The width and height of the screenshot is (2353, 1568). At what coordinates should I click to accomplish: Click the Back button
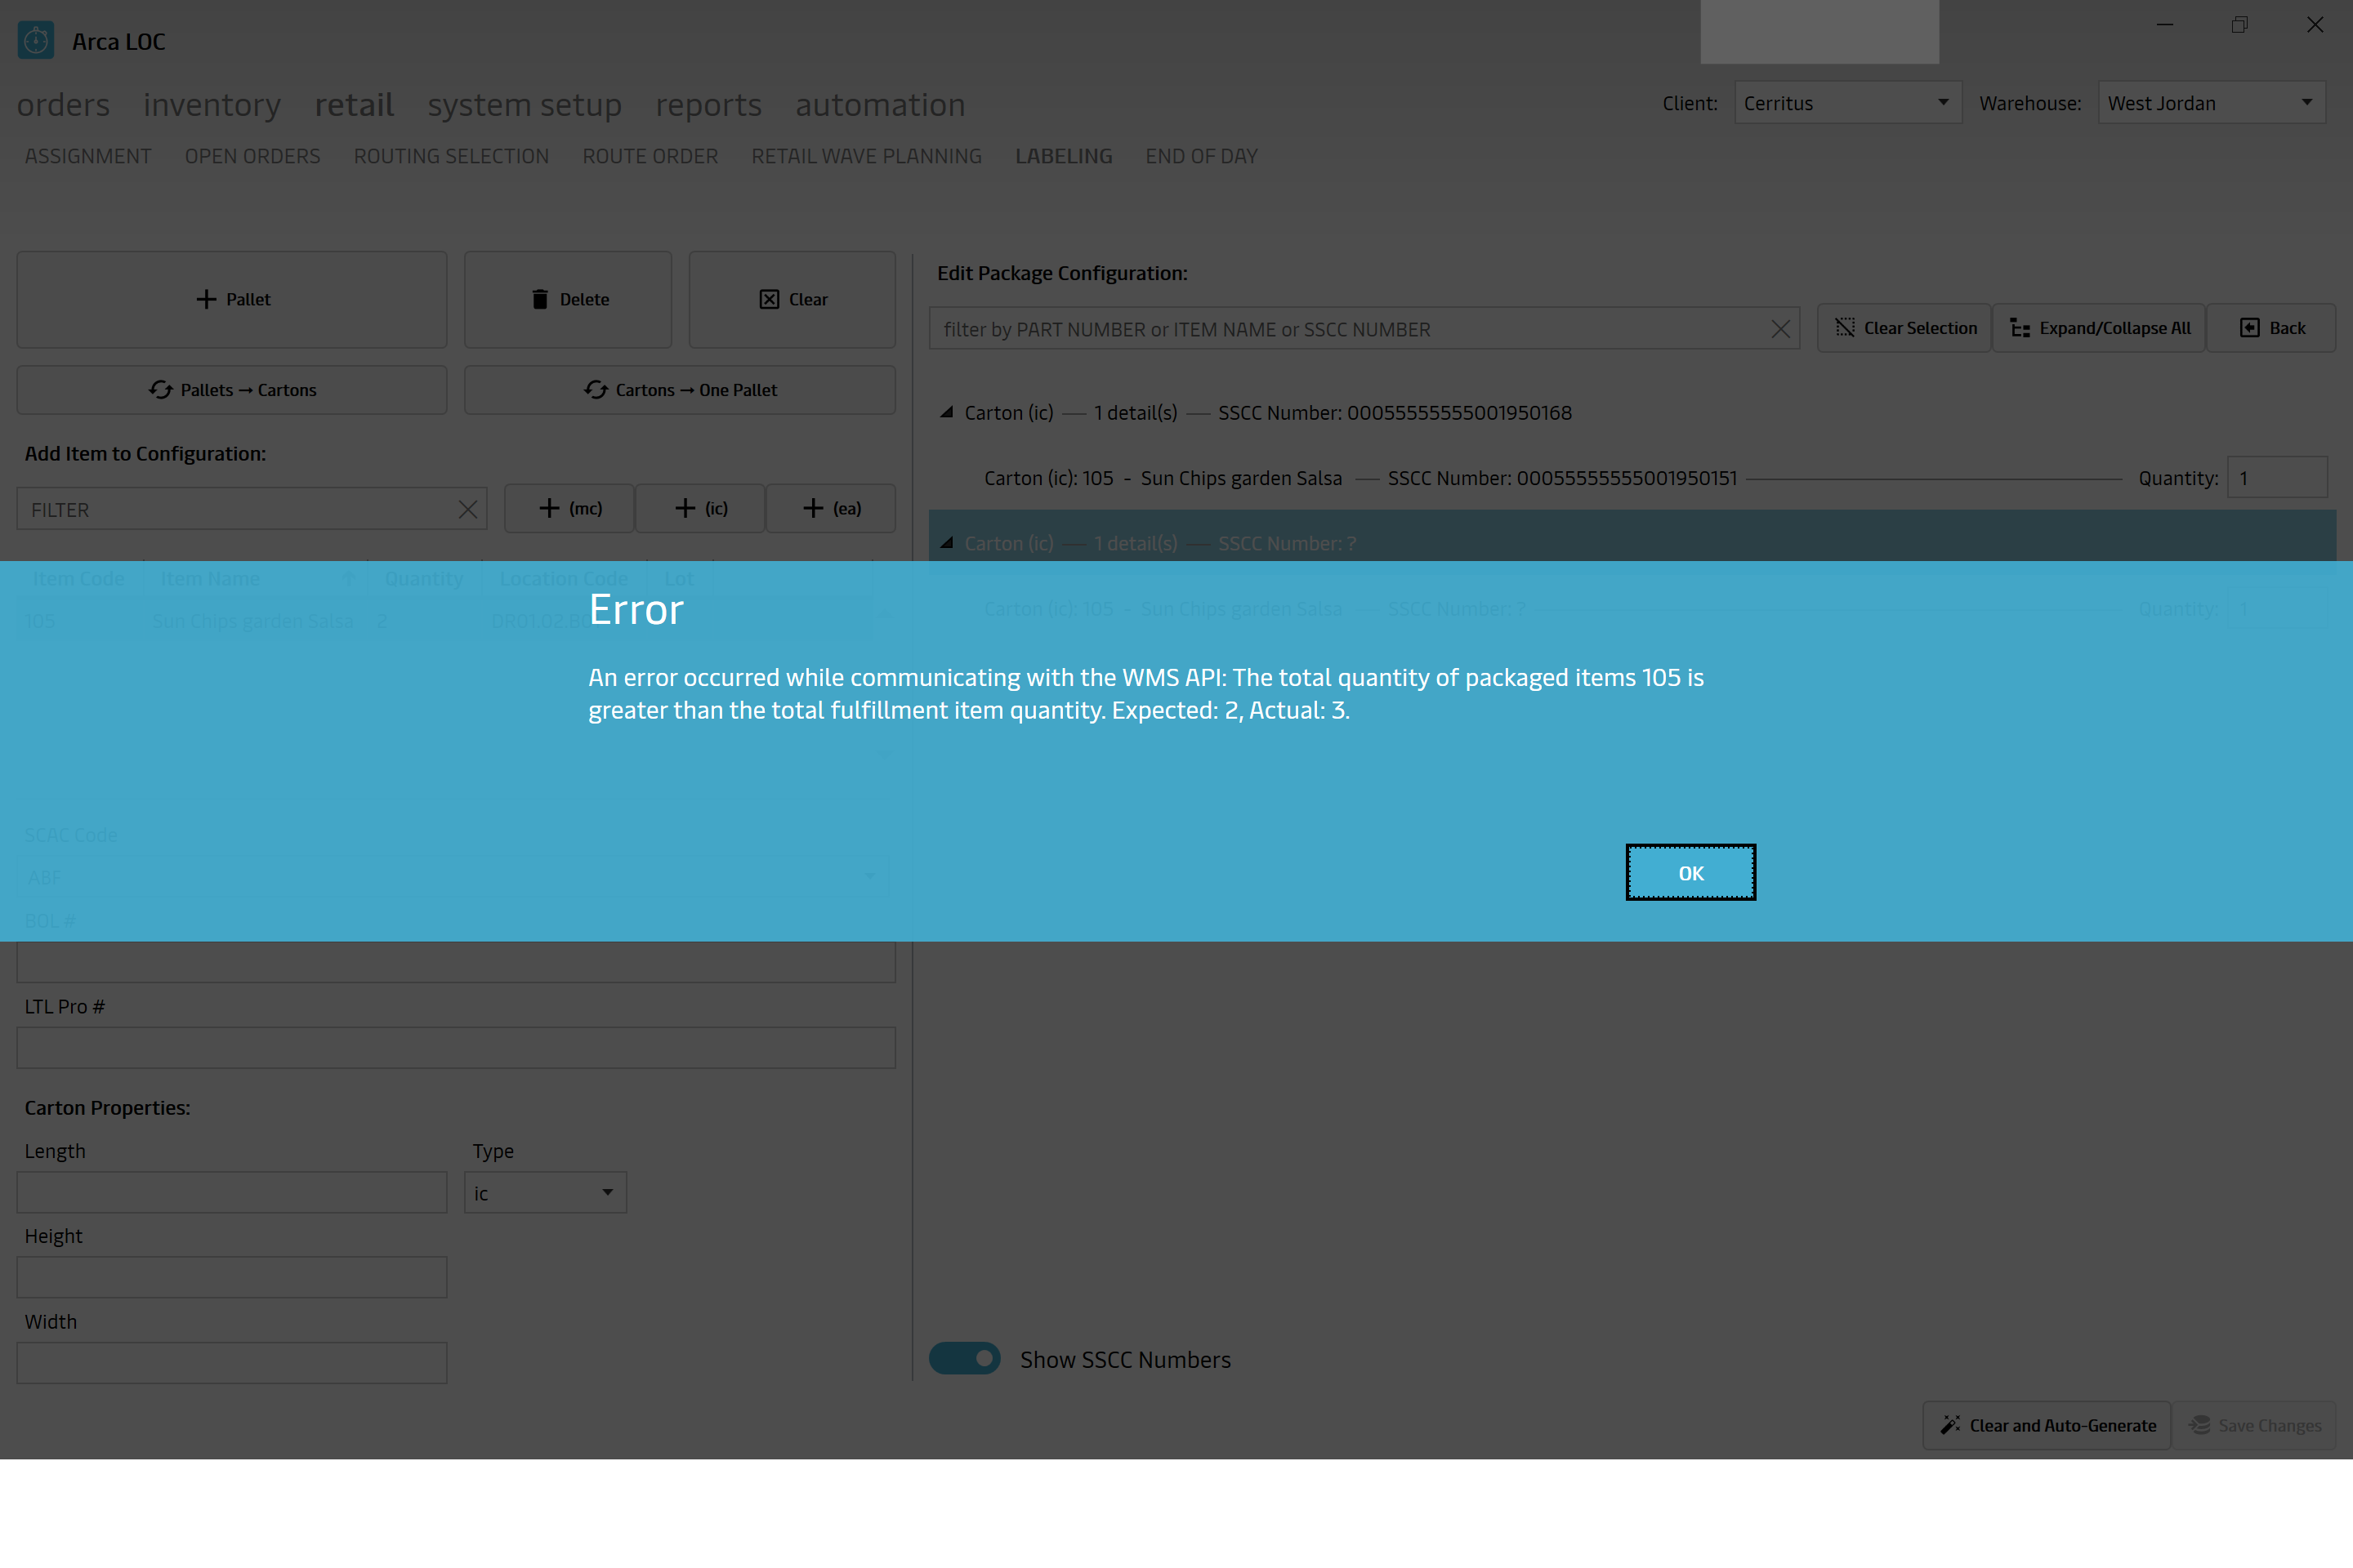[x=2272, y=328]
